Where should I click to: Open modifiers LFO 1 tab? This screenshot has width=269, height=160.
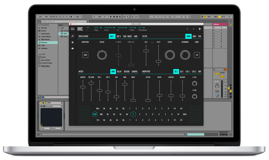188,72
